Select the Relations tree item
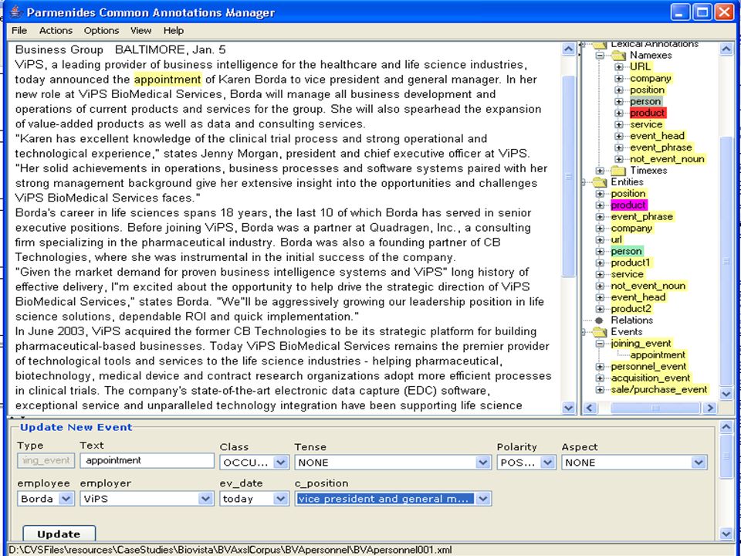The width and height of the screenshot is (741, 556). click(632, 320)
